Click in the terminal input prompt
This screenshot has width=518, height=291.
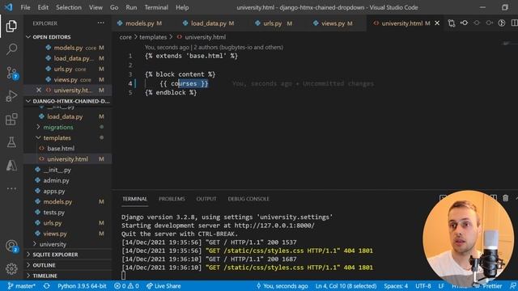[x=124, y=275]
